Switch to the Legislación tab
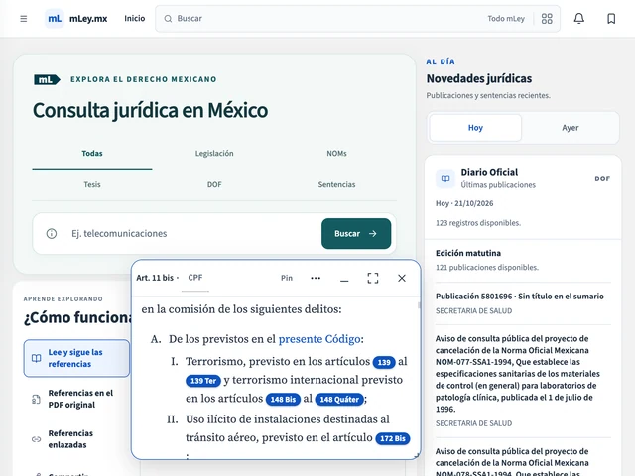Image resolution: width=635 pixels, height=476 pixels. tap(214, 154)
